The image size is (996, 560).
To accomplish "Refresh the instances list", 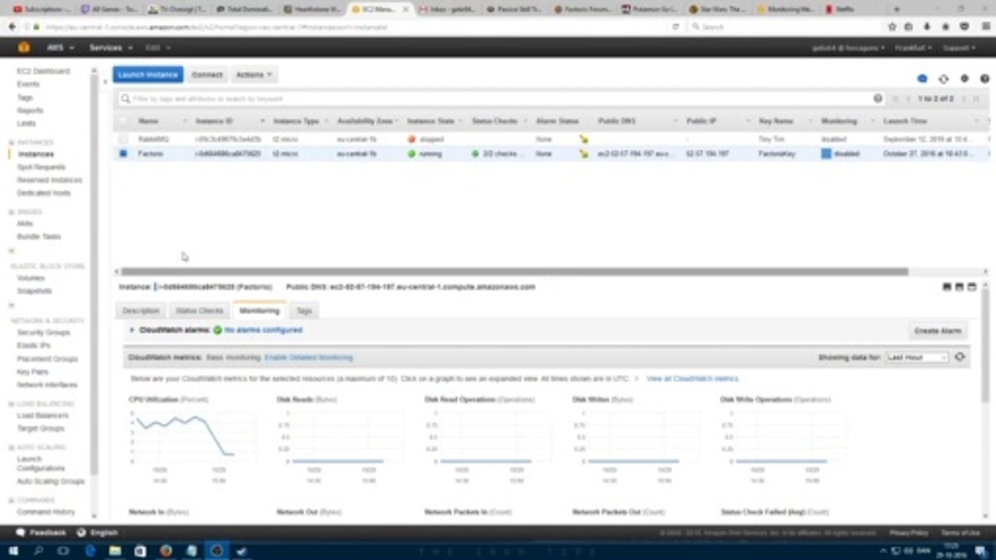I will [x=943, y=79].
